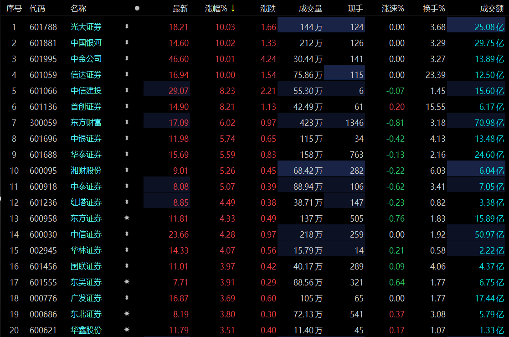
Task: Click the highlighted 70.98亿 turnover cell
Action: click(x=489, y=123)
